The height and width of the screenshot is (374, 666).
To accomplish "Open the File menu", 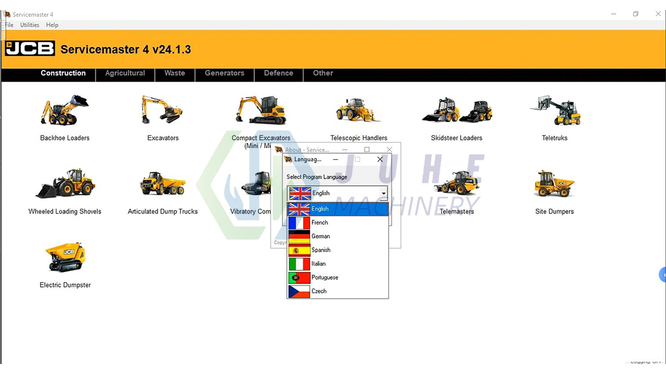I will point(9,25).
